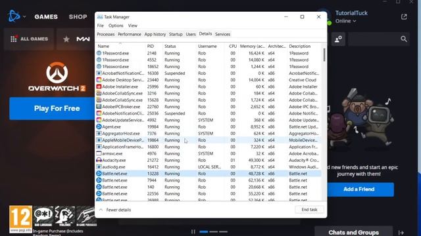The width and height of the screenshot is (421, 236).
Task: Click the Battle.net logo icon
Action: coord(14,16)
